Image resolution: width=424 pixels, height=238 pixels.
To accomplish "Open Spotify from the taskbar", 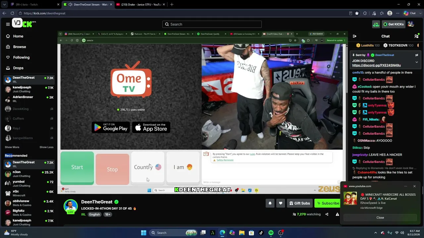I will tap(271, 233).
